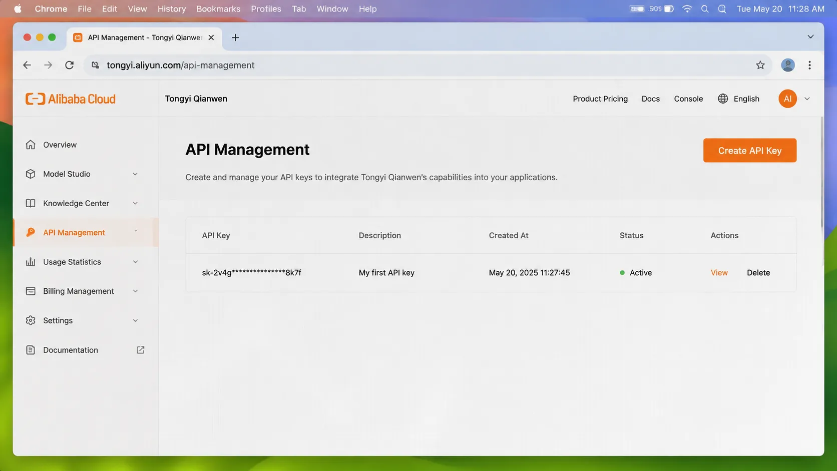This screenshot has height=471, width=837.
Task: Bookmark this page with the star icon
Action: click(760, 65)
